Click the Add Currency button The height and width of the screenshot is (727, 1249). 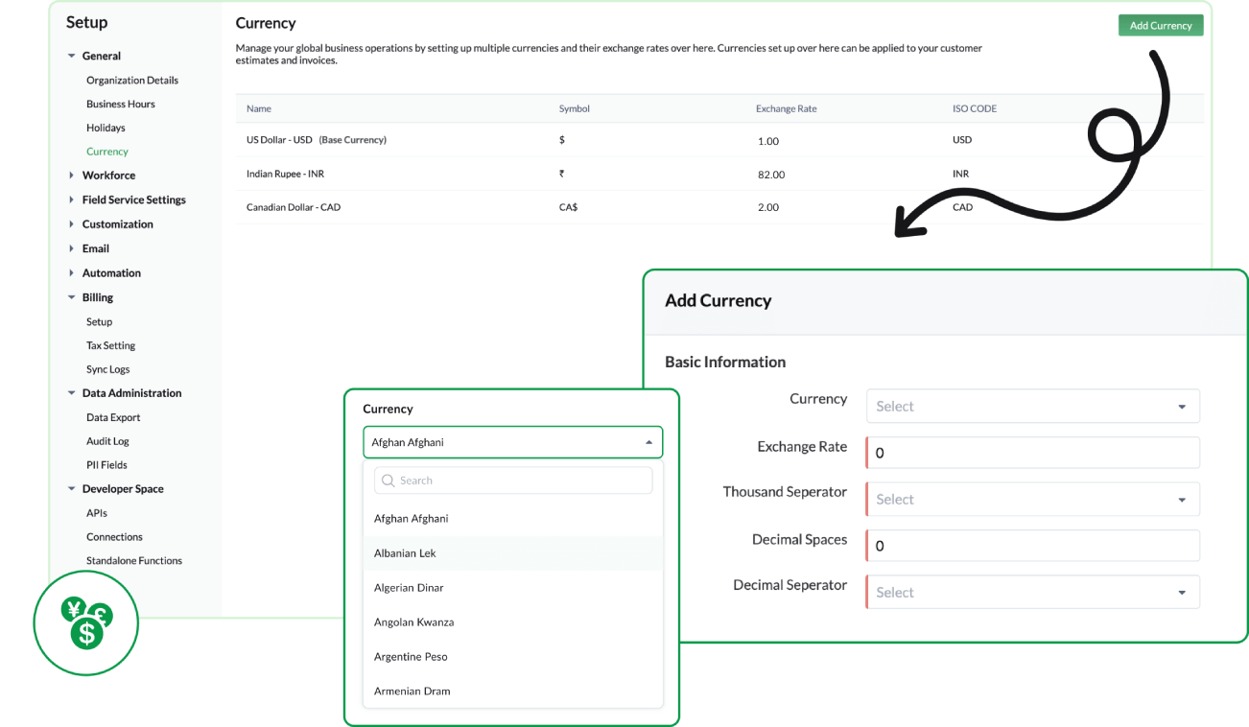1160,26
